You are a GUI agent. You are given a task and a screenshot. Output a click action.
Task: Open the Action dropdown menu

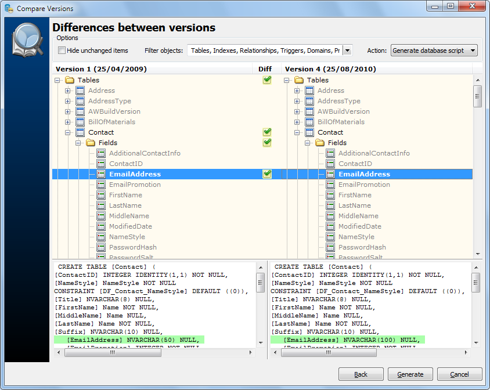point(473,50)
